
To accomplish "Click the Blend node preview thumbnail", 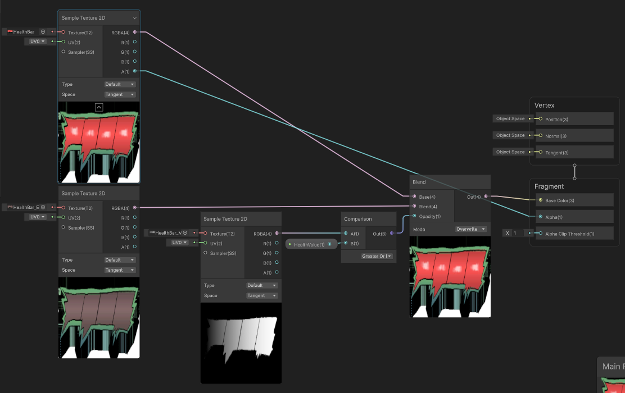I will tap(450, 276).
